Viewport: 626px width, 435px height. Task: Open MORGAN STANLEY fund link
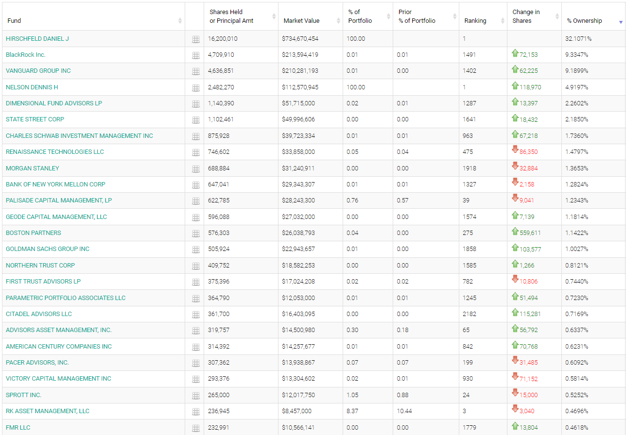(x=33, y=168)
